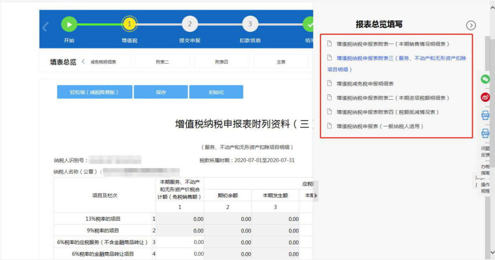Click the 13%税率的项目 column 1 input cell
Screen dimensions: 495x260
click(180, 219)
